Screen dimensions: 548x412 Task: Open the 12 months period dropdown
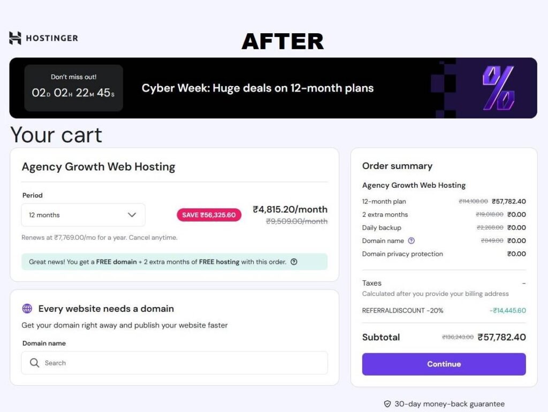pos(83,215)
